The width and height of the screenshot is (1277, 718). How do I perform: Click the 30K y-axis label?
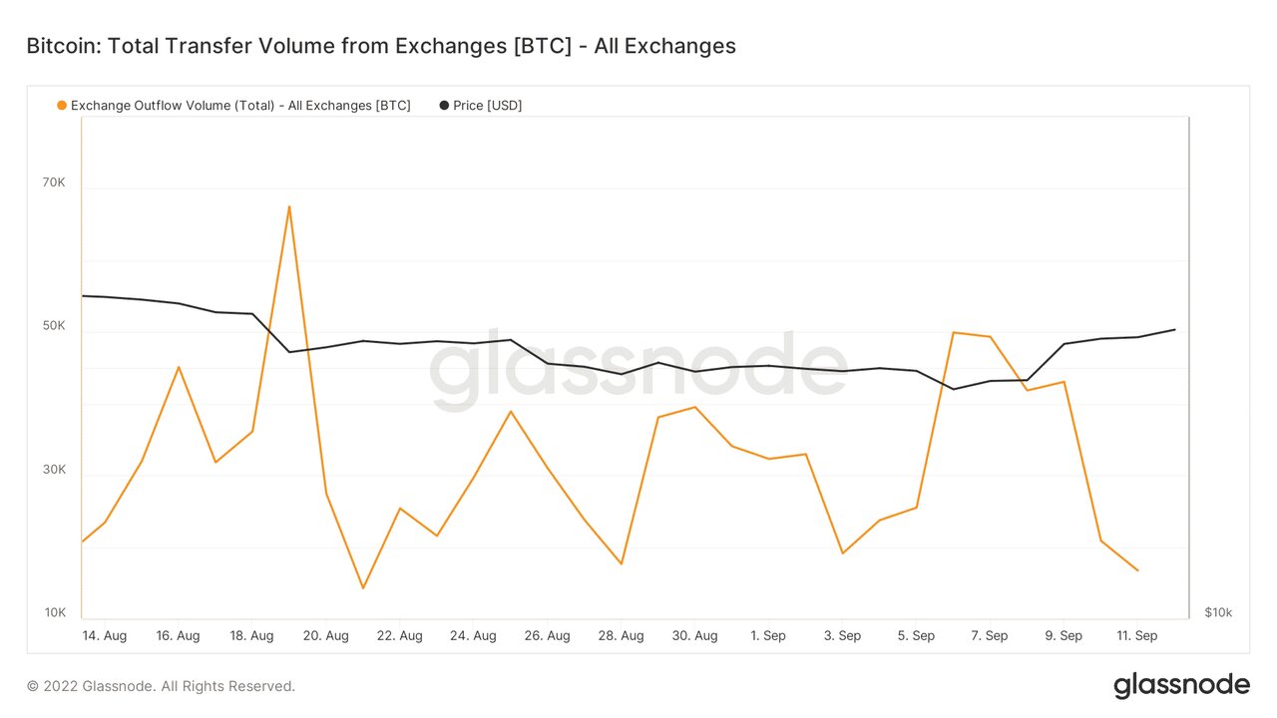click(54, 470)
